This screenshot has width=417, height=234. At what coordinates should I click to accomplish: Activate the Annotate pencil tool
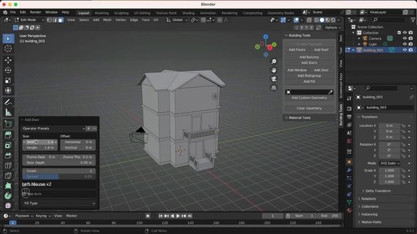[x=8, y=102]
